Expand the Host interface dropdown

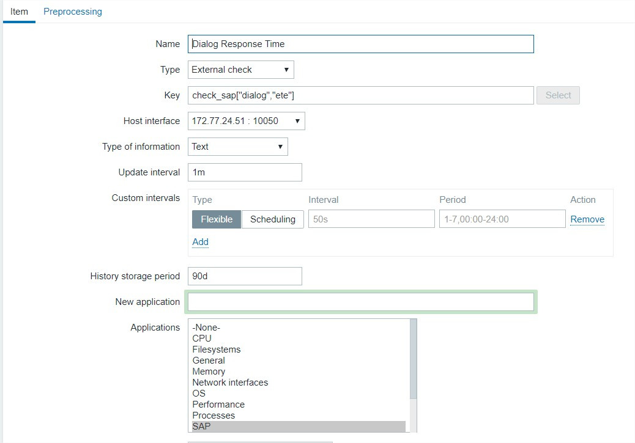[246, 121]
